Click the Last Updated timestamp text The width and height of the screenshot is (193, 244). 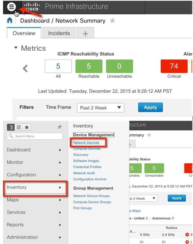[x=105, y=91]
